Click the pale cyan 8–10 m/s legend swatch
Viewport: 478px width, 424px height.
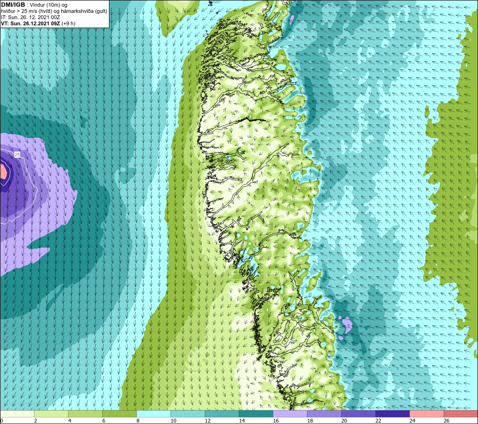pyautogui.click(x=153, y=413)
